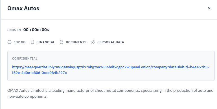Select the FINANCIAL tag label
217x109 pixels.
click(46, 42)
